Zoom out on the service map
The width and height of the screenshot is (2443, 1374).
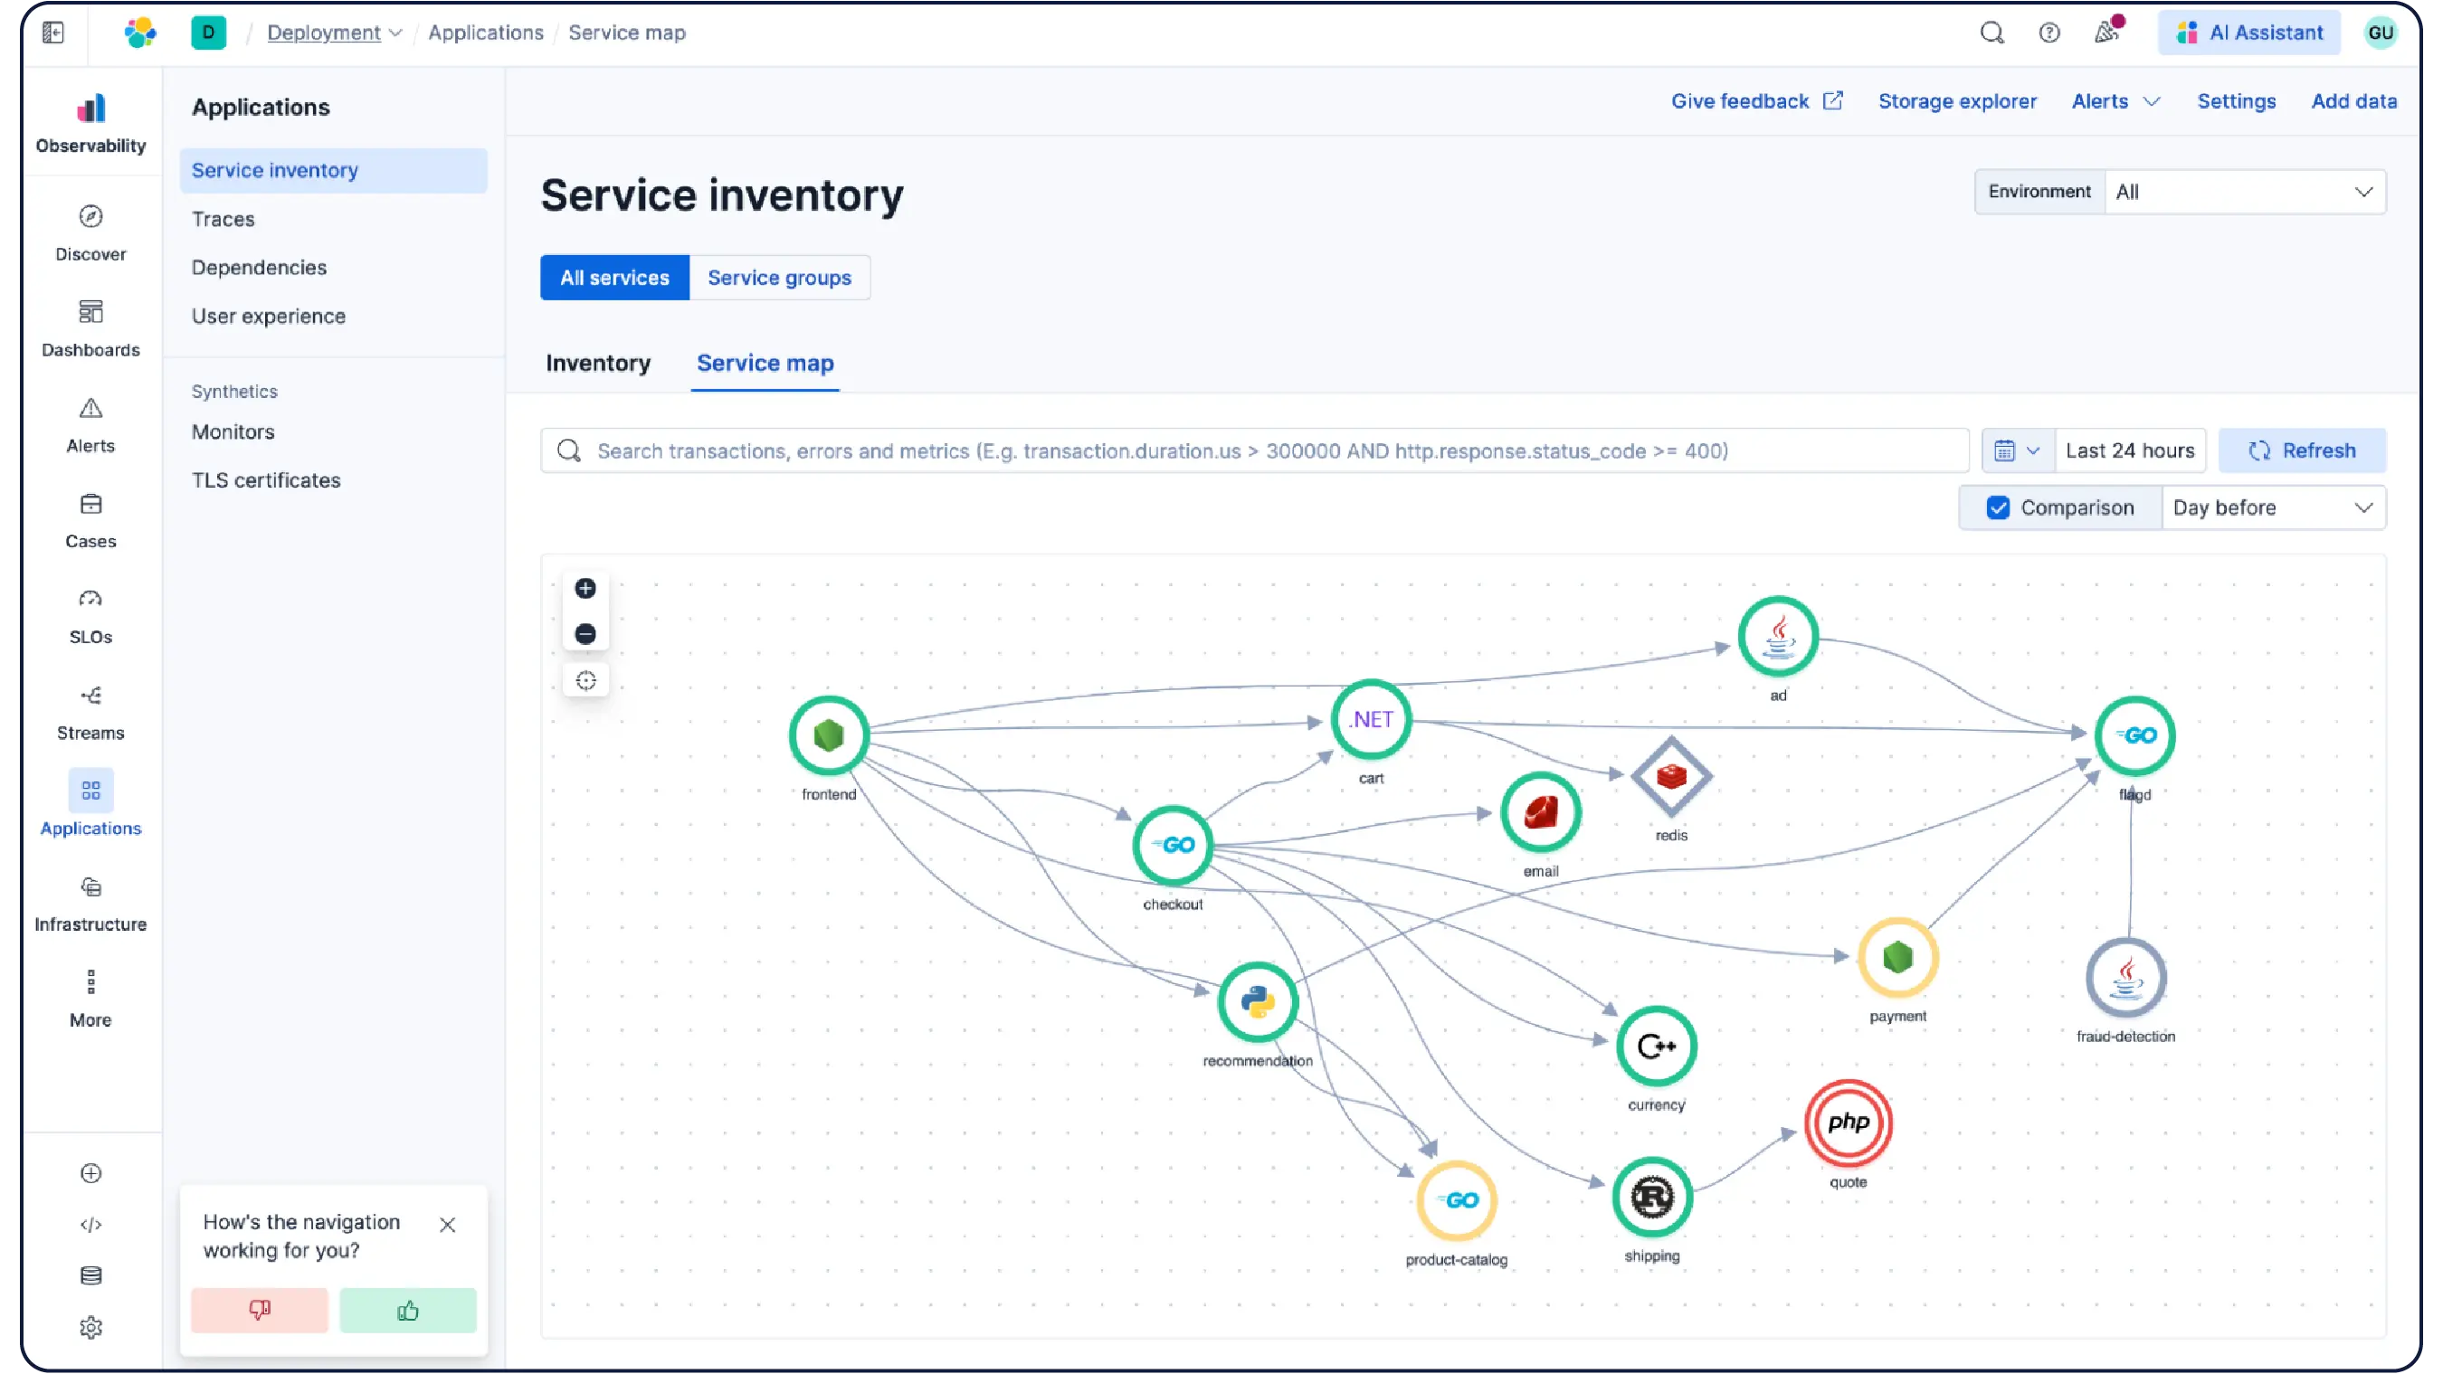coord(585,634)
